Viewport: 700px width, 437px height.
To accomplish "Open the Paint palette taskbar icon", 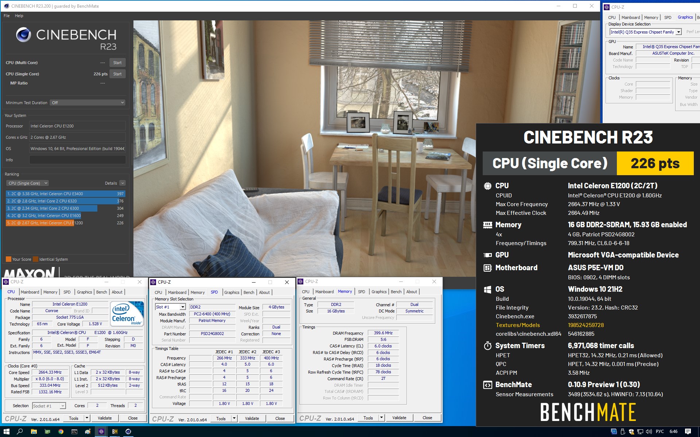I will click(x=88, y=432).
